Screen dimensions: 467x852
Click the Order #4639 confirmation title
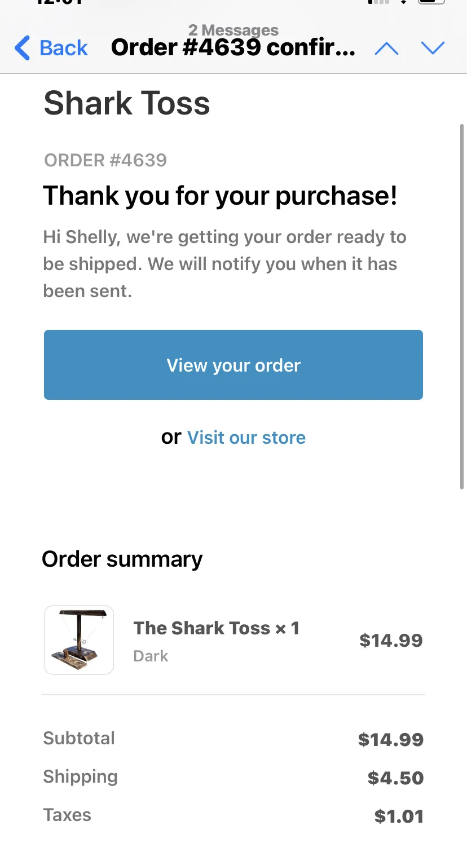[x=233, y=48]
